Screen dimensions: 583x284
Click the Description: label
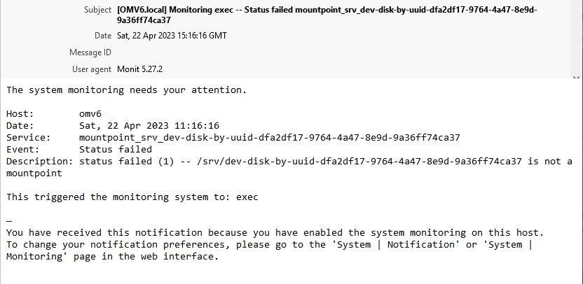coord(39,161)
